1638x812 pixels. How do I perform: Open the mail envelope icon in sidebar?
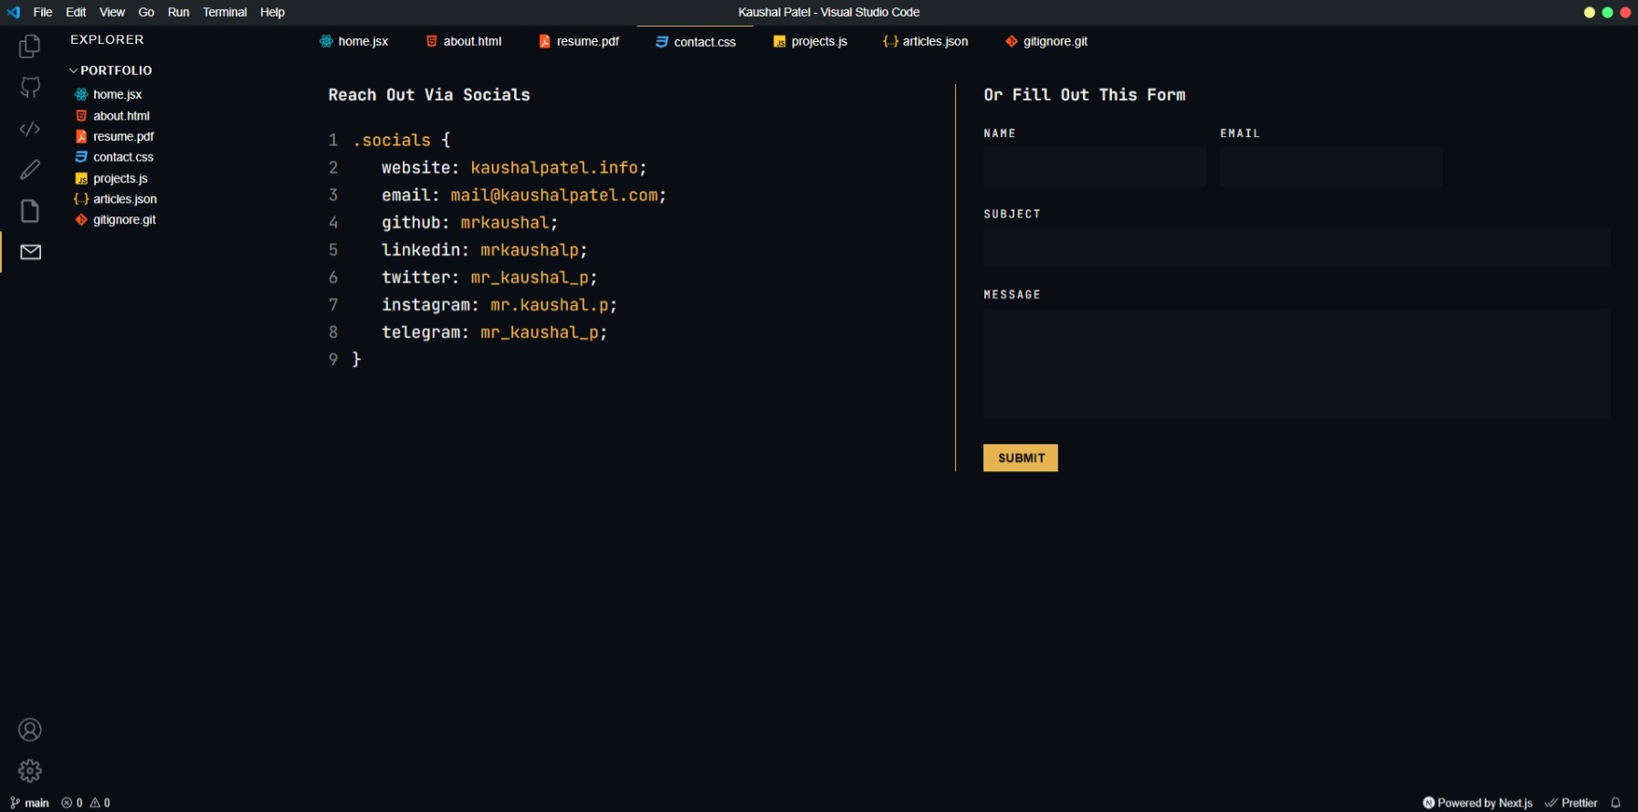click(x=30, y=252)
